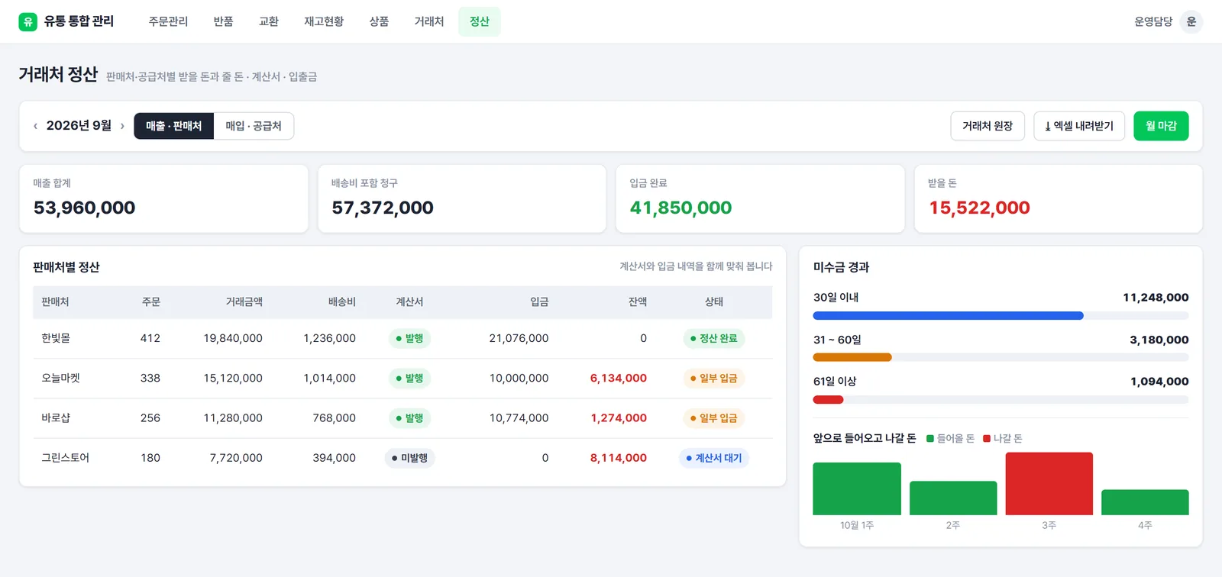Click 한빛몰 row name
Screen dimensions: 1222x577
point(56,338)
